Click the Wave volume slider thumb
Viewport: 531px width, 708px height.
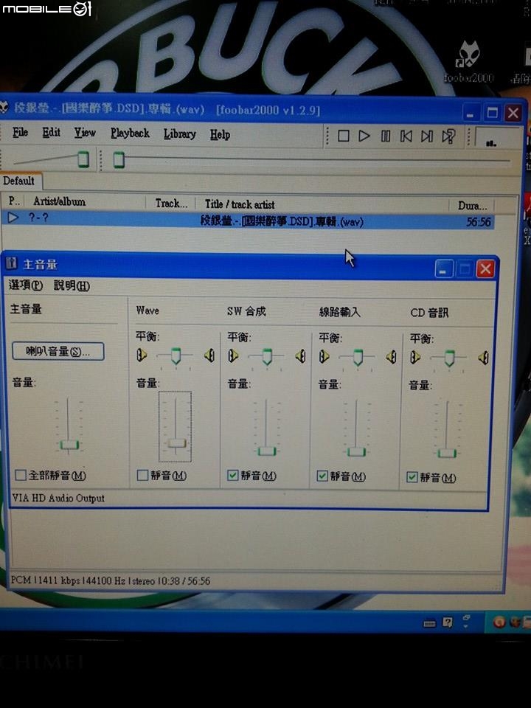[176, 443]
